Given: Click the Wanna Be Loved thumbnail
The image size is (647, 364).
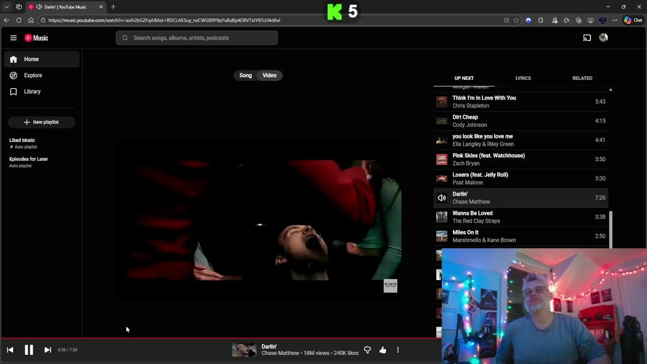Looking at the screenshot, I should pyautogui.click(x=442, y=217).
